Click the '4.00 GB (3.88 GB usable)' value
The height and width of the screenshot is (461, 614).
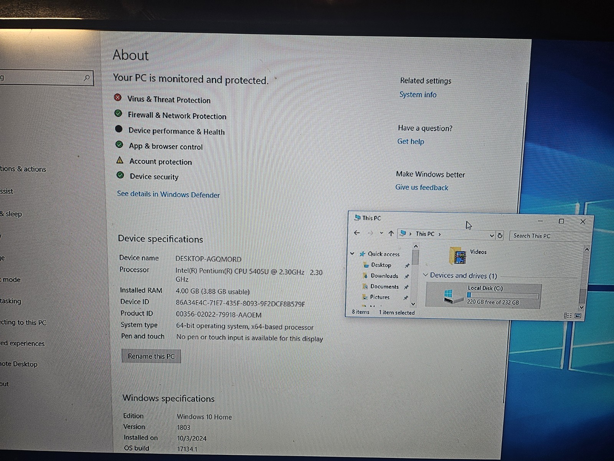coord(213,292)
